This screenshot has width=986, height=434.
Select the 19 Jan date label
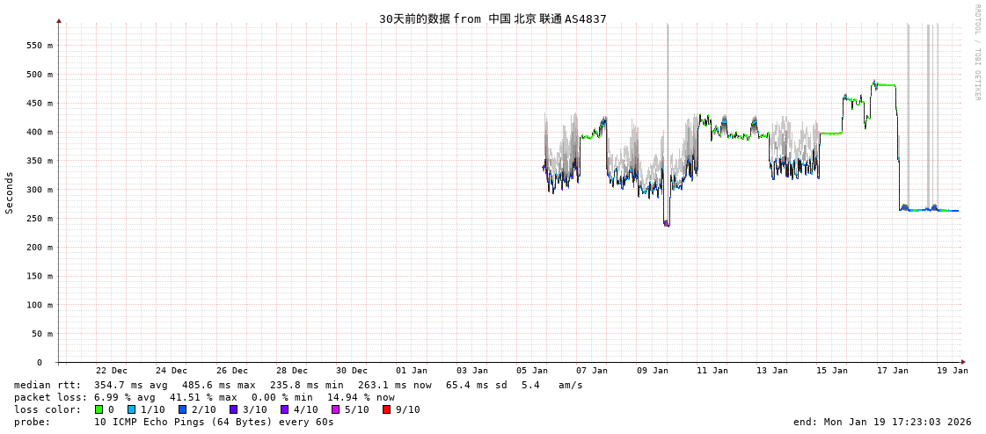point(953,371)
